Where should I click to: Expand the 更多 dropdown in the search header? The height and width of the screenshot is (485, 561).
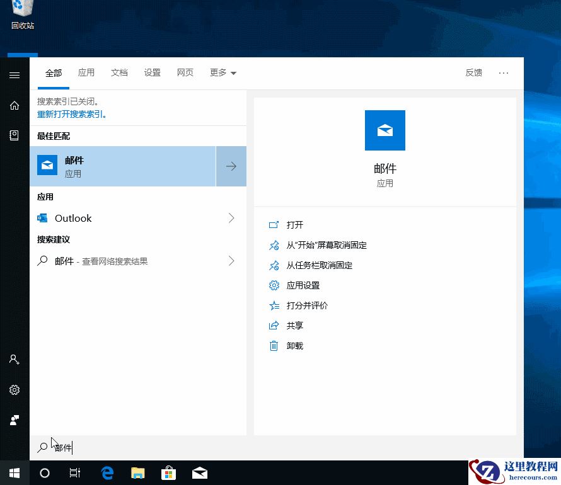(x=222, y=72)
